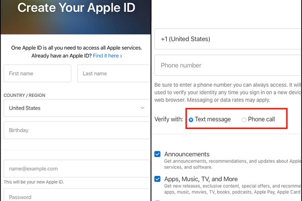The height and width of the screenshot is (201, 302).
Task: Click the First name input field
Action: 37,73
